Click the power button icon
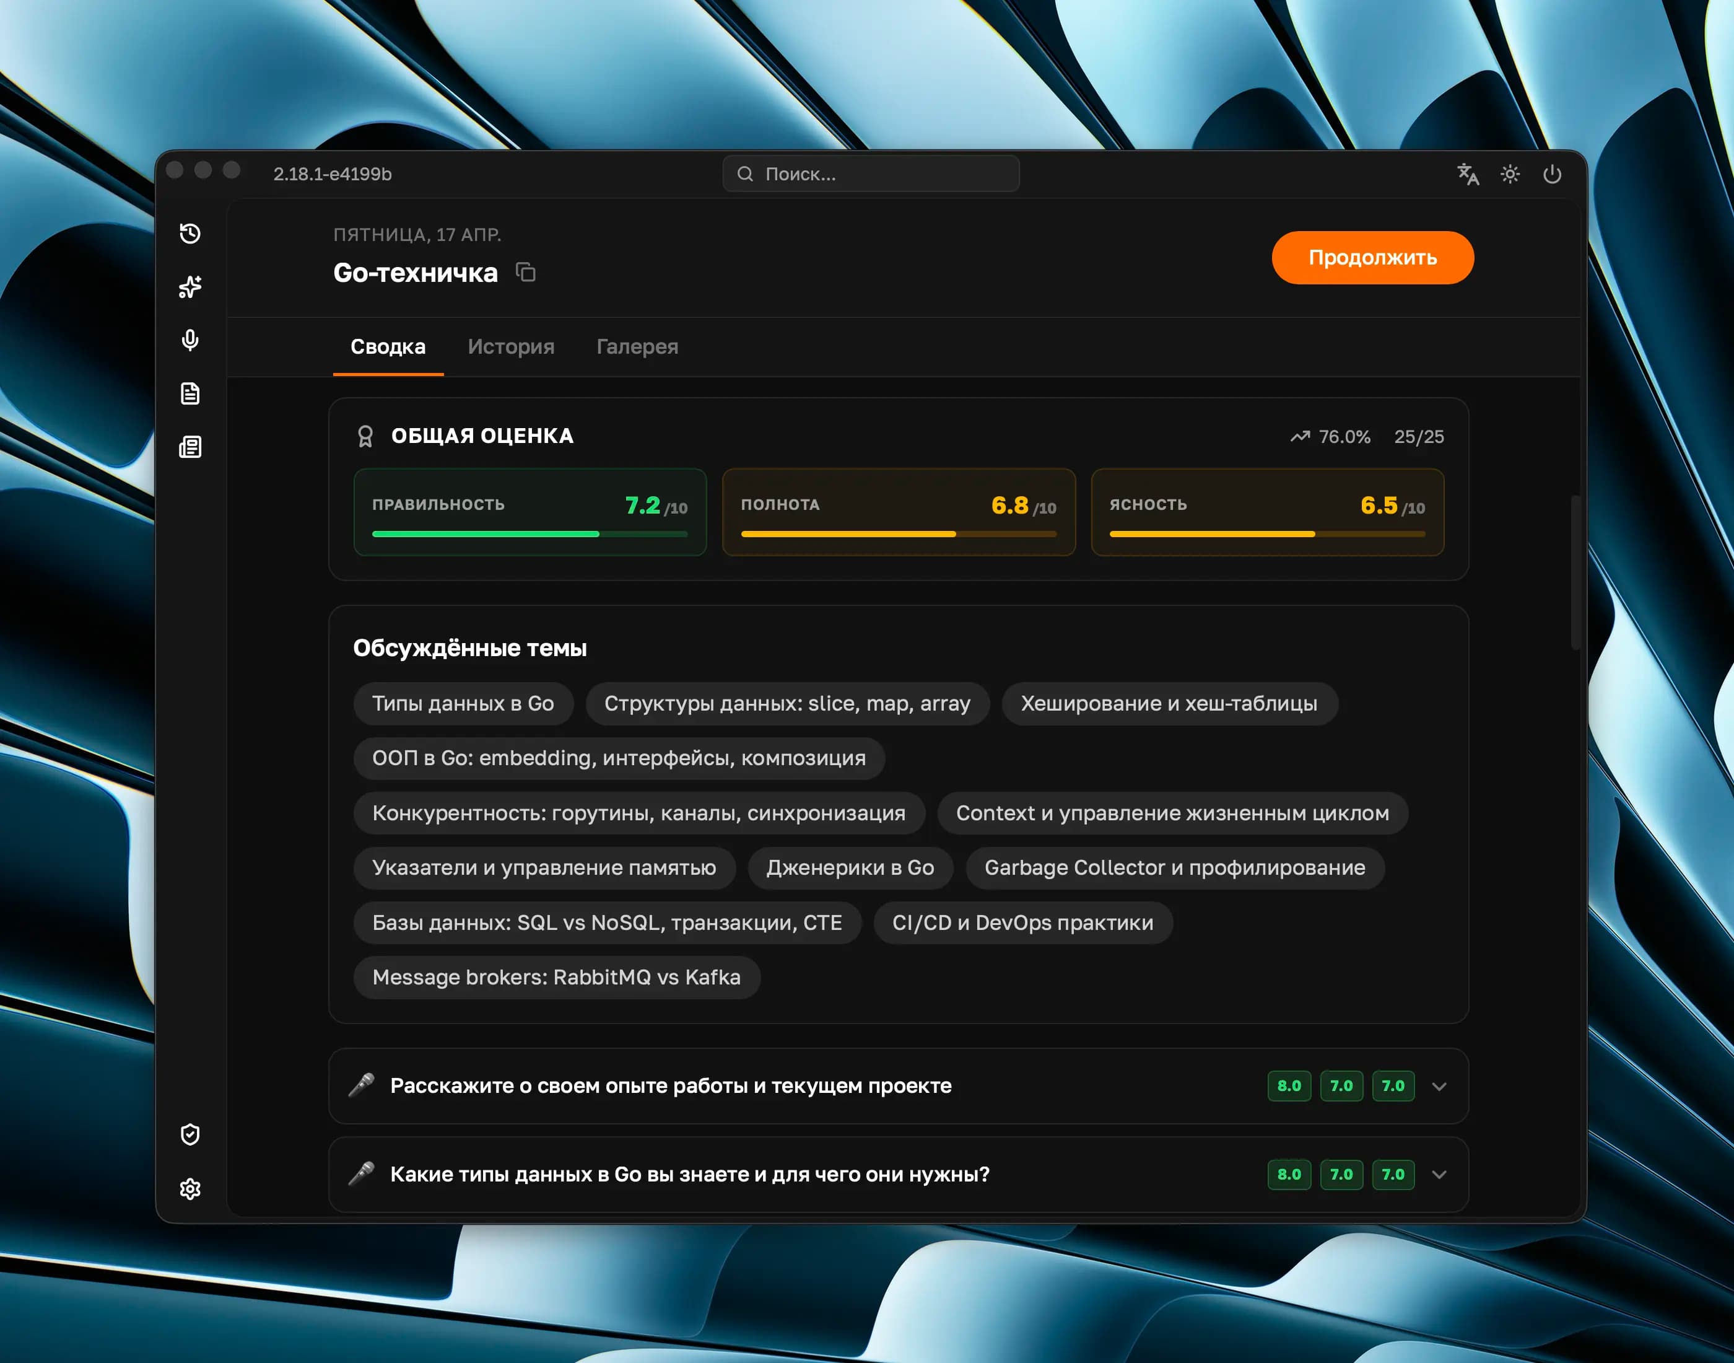This screenshot has width=1734, height=1363. [1552, 174]
